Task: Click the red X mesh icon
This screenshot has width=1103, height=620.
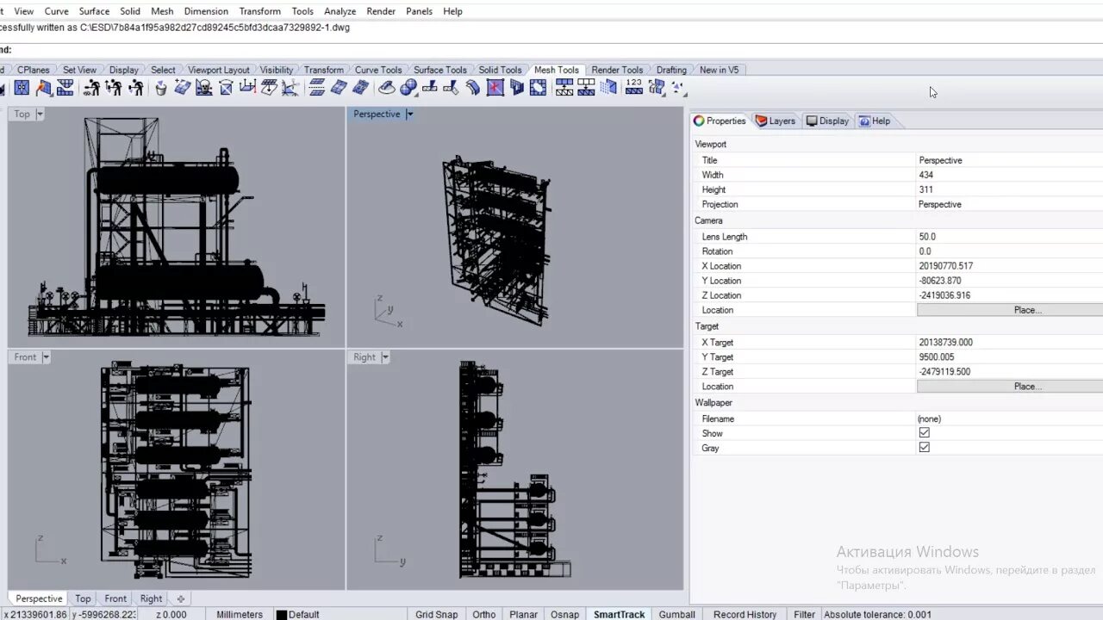Action: coord(495,87)
